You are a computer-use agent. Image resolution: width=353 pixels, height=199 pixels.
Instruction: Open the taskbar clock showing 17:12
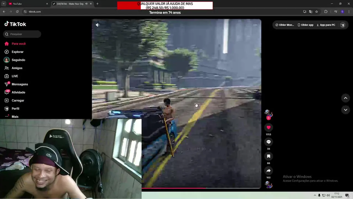point(336,195)
